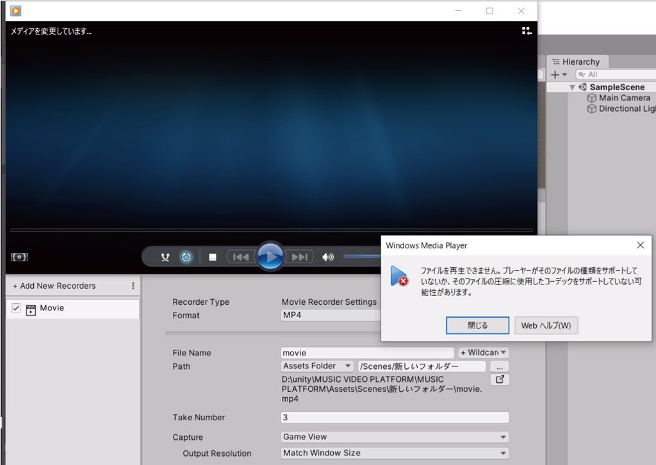Open output folder with the external-link icon
Viewport: 656px width, 465px height.
(500, 379)
